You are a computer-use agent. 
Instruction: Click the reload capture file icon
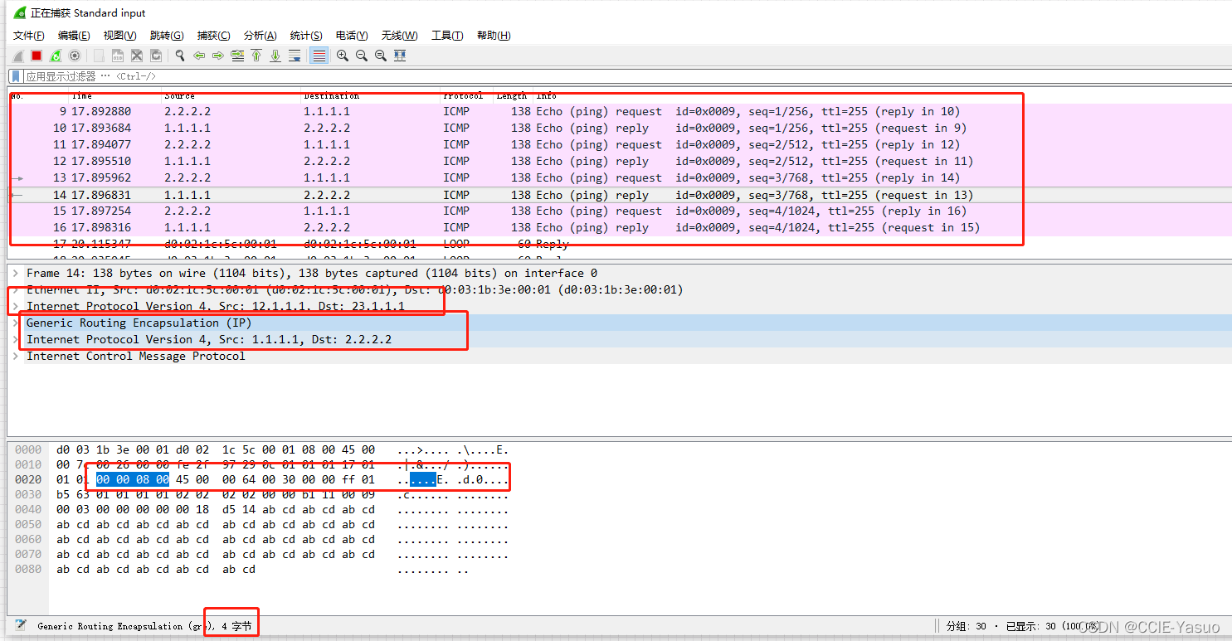tap(156, 56)
